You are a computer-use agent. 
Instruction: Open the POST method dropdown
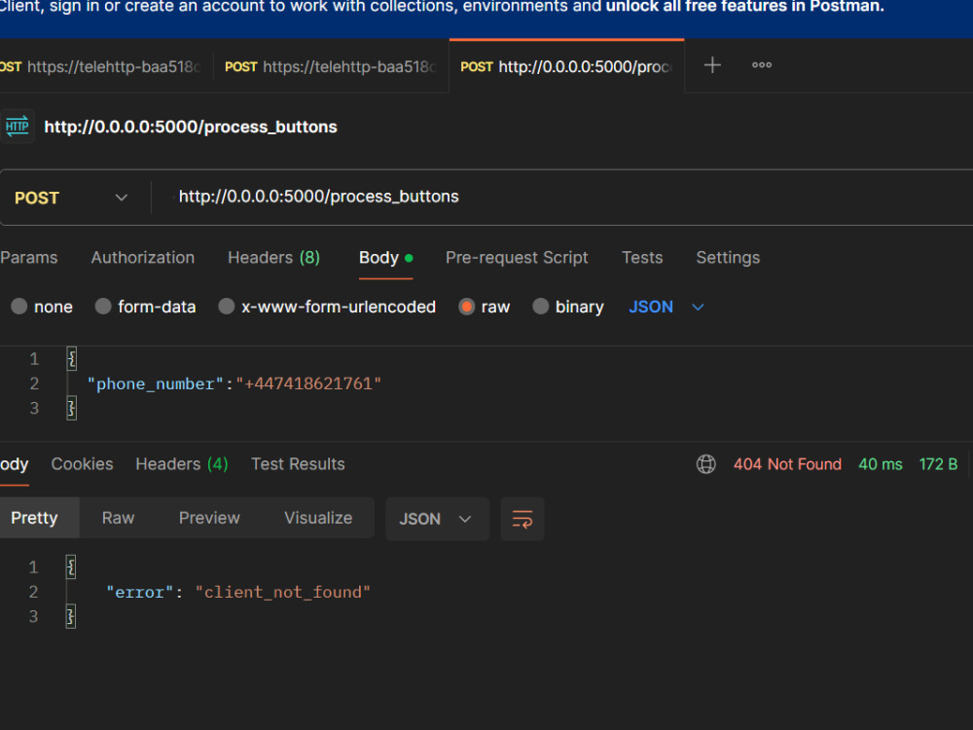pyautogui.click(x=71, y=198)
